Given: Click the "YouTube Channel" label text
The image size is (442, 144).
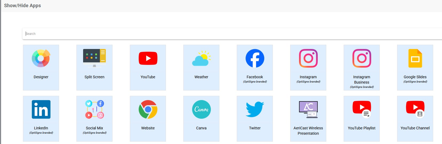Looking at the screenshot, I should click(415, 128).
